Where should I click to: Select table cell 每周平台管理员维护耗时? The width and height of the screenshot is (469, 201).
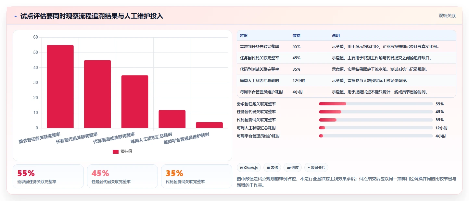point(261,92)
